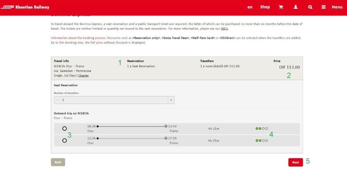This screenshot has height=177, width=347.
Task: Open the shopping cart icon
Action: [281, 7]
